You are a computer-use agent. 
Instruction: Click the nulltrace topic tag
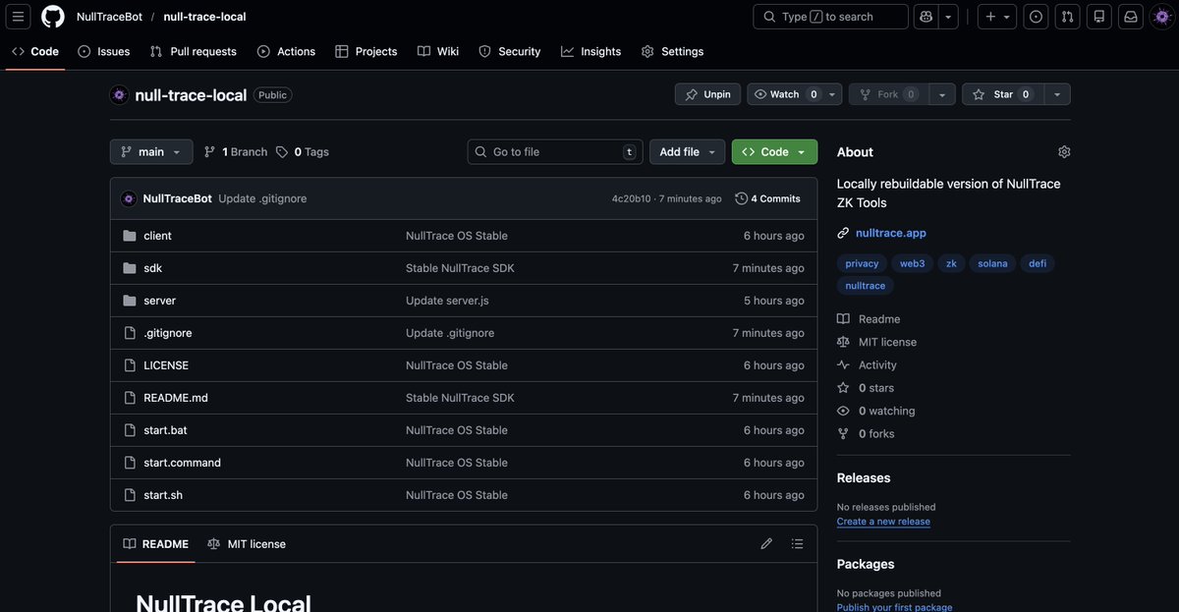coord(865,286)
